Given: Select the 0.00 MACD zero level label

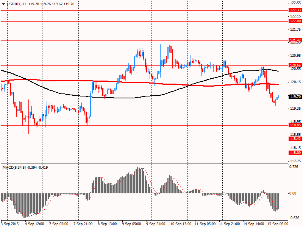Looking at the screenshot, I should (293, 193).
